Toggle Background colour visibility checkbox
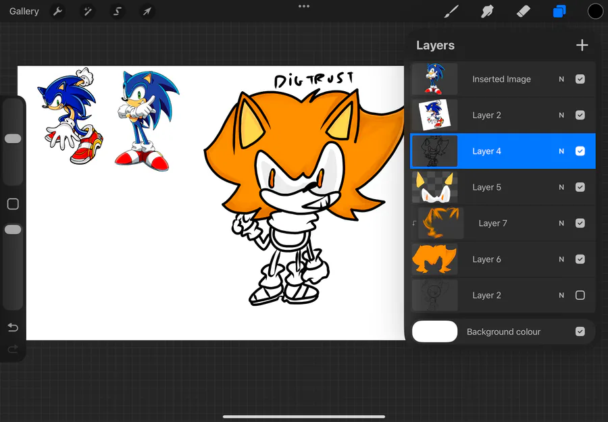 [580, 332]
